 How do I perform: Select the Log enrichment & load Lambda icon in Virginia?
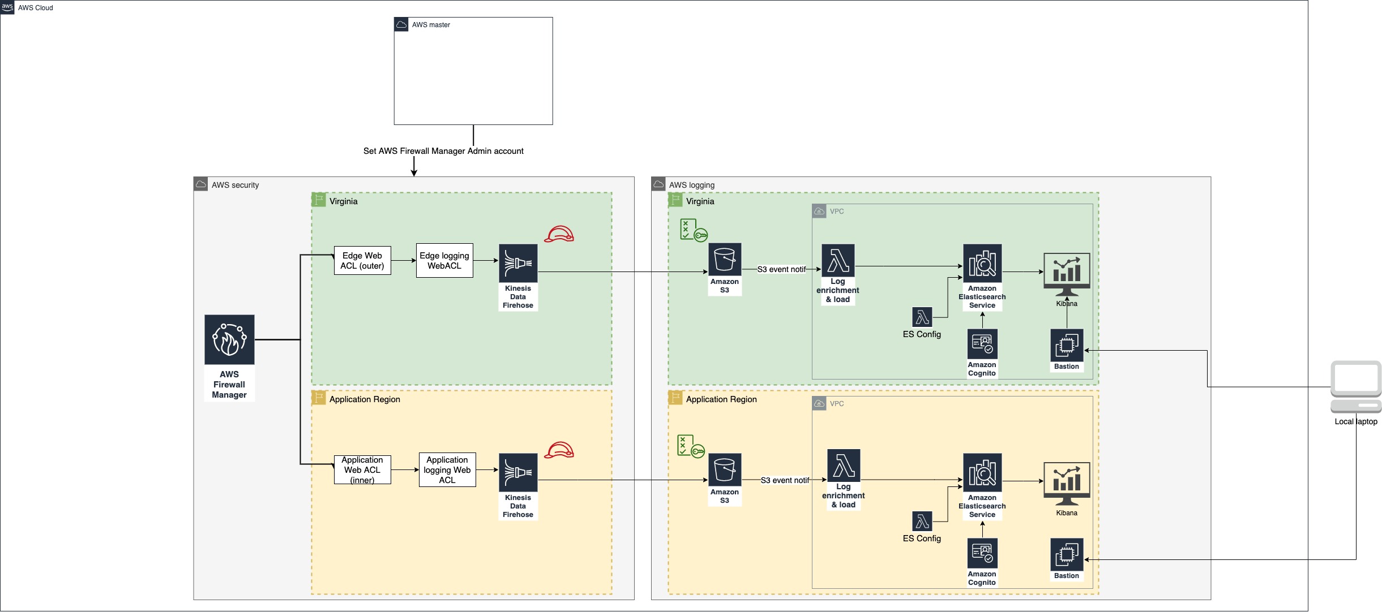coord(838,260)
